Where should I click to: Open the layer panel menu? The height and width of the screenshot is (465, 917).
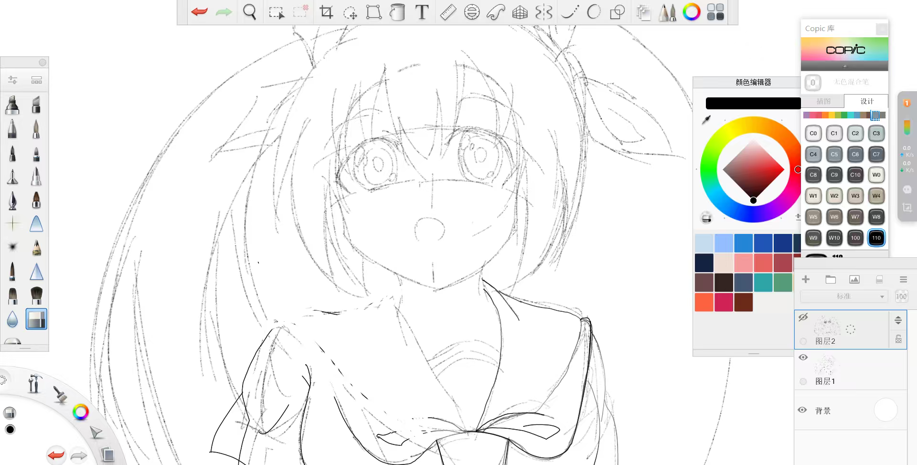tap(903, 280)
